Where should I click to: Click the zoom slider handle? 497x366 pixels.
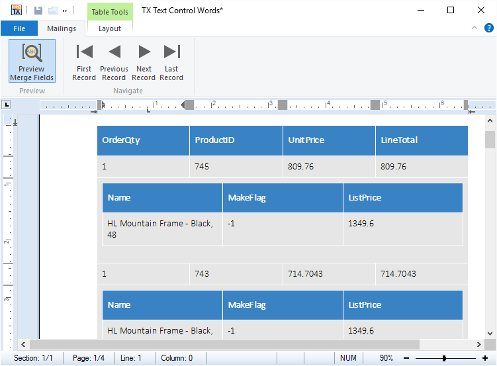coord(444,358)
